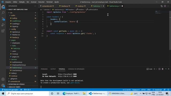
Task: Switch to the TaskList.js editor tab
Action: pyautogui.click(x=96, y=6)
